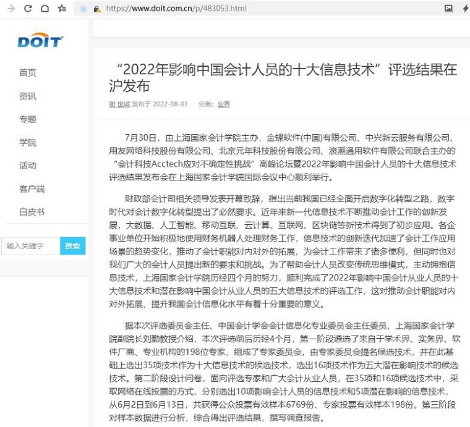Go to browser home page icon

pyautogui.click(x=45, y=9)
